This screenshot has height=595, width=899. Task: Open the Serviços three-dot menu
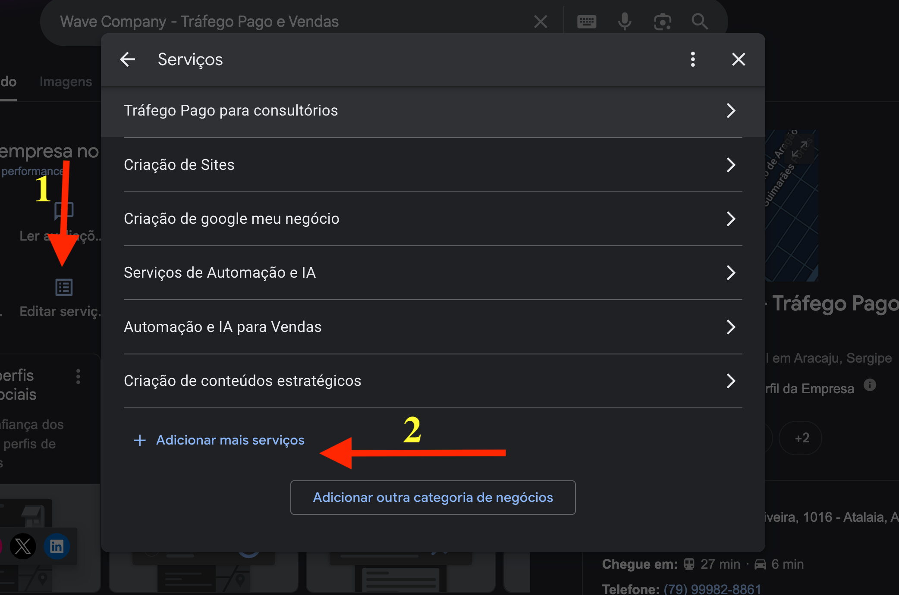click(693, 60)
